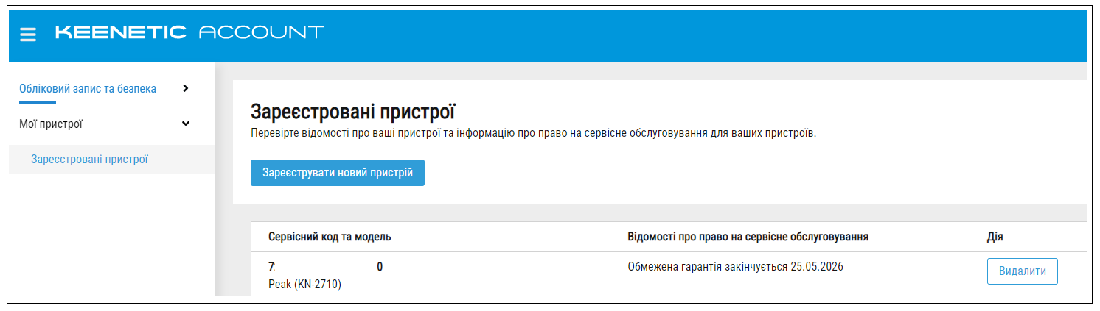Open Зареєстровані пристрої sidebar item
The width and height of the screenshot is (1100, 311).
click(90, 159)
